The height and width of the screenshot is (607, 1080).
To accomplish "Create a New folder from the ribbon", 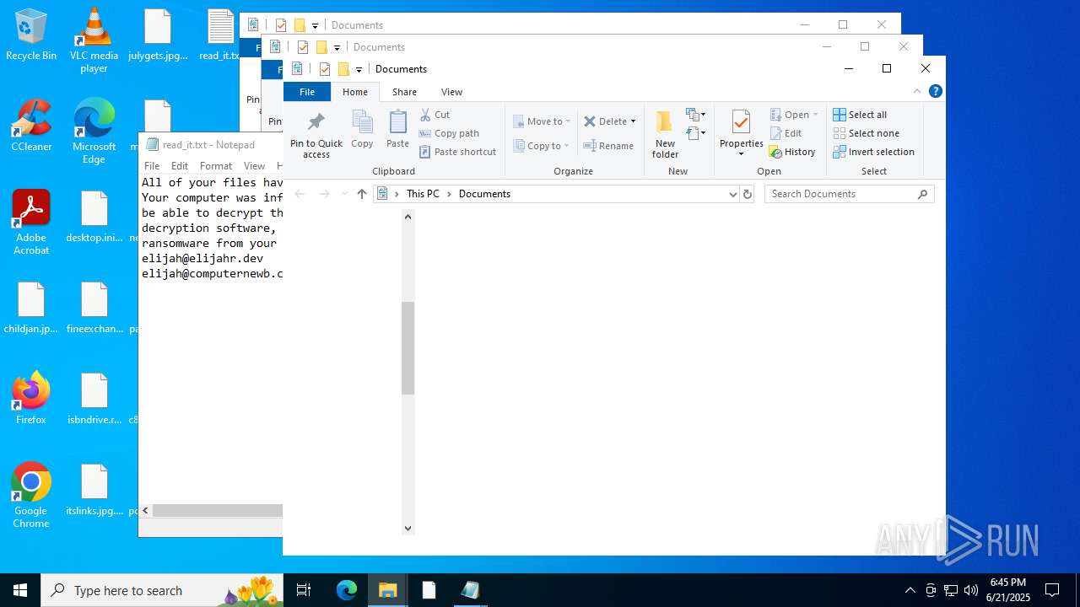I will 665,135.
